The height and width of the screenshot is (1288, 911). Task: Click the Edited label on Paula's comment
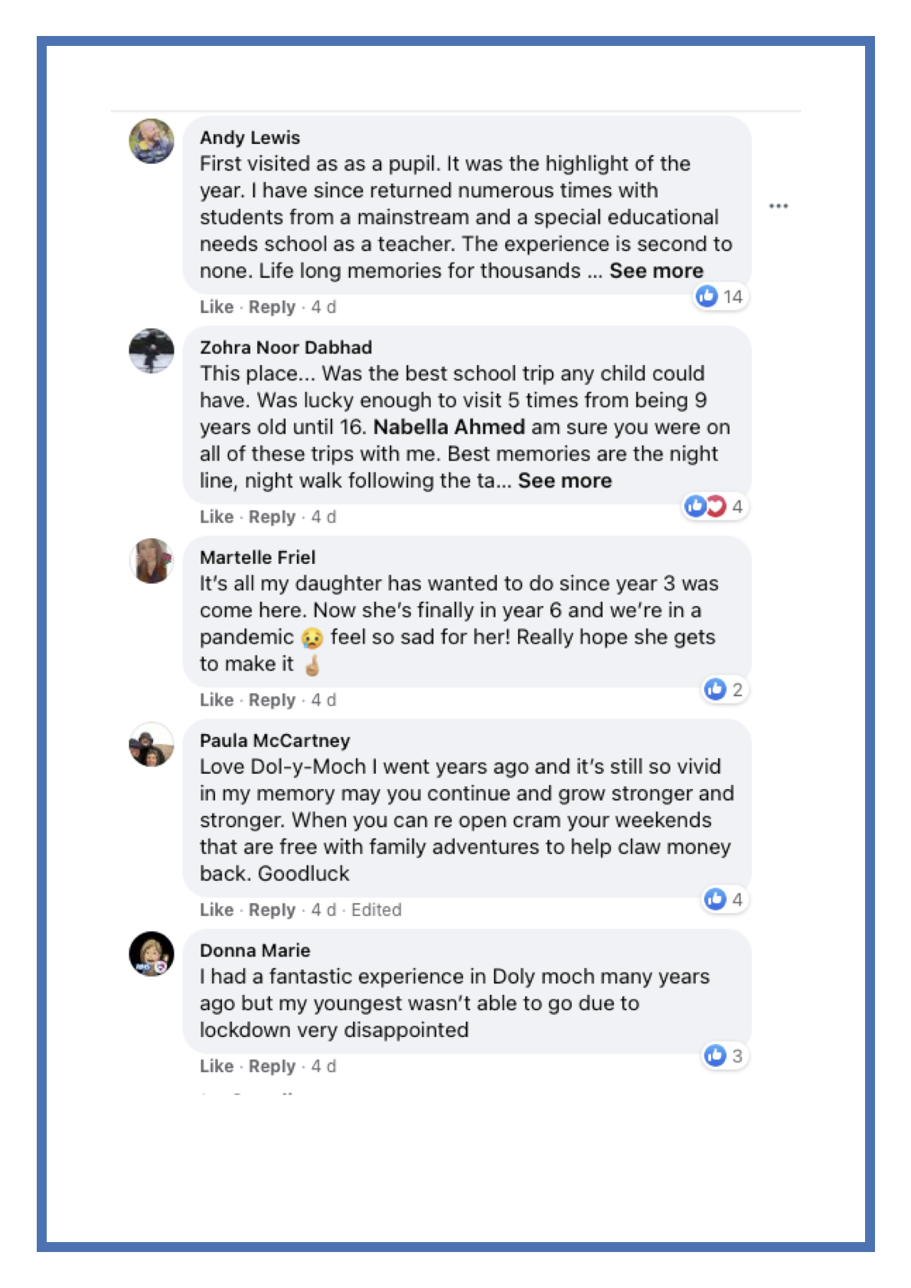pyautogui.click(x=376, y=910)
